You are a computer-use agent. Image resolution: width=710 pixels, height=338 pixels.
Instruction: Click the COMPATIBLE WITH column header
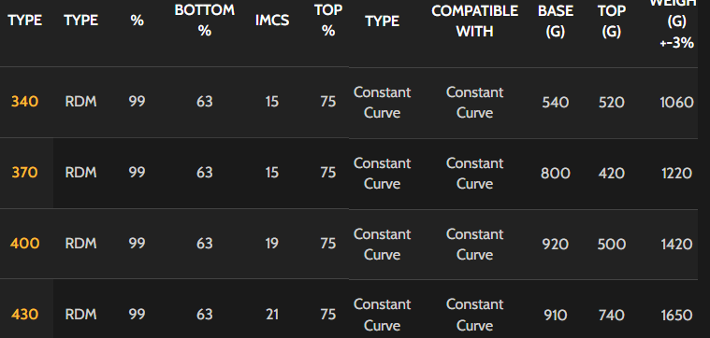coord(474,21)
